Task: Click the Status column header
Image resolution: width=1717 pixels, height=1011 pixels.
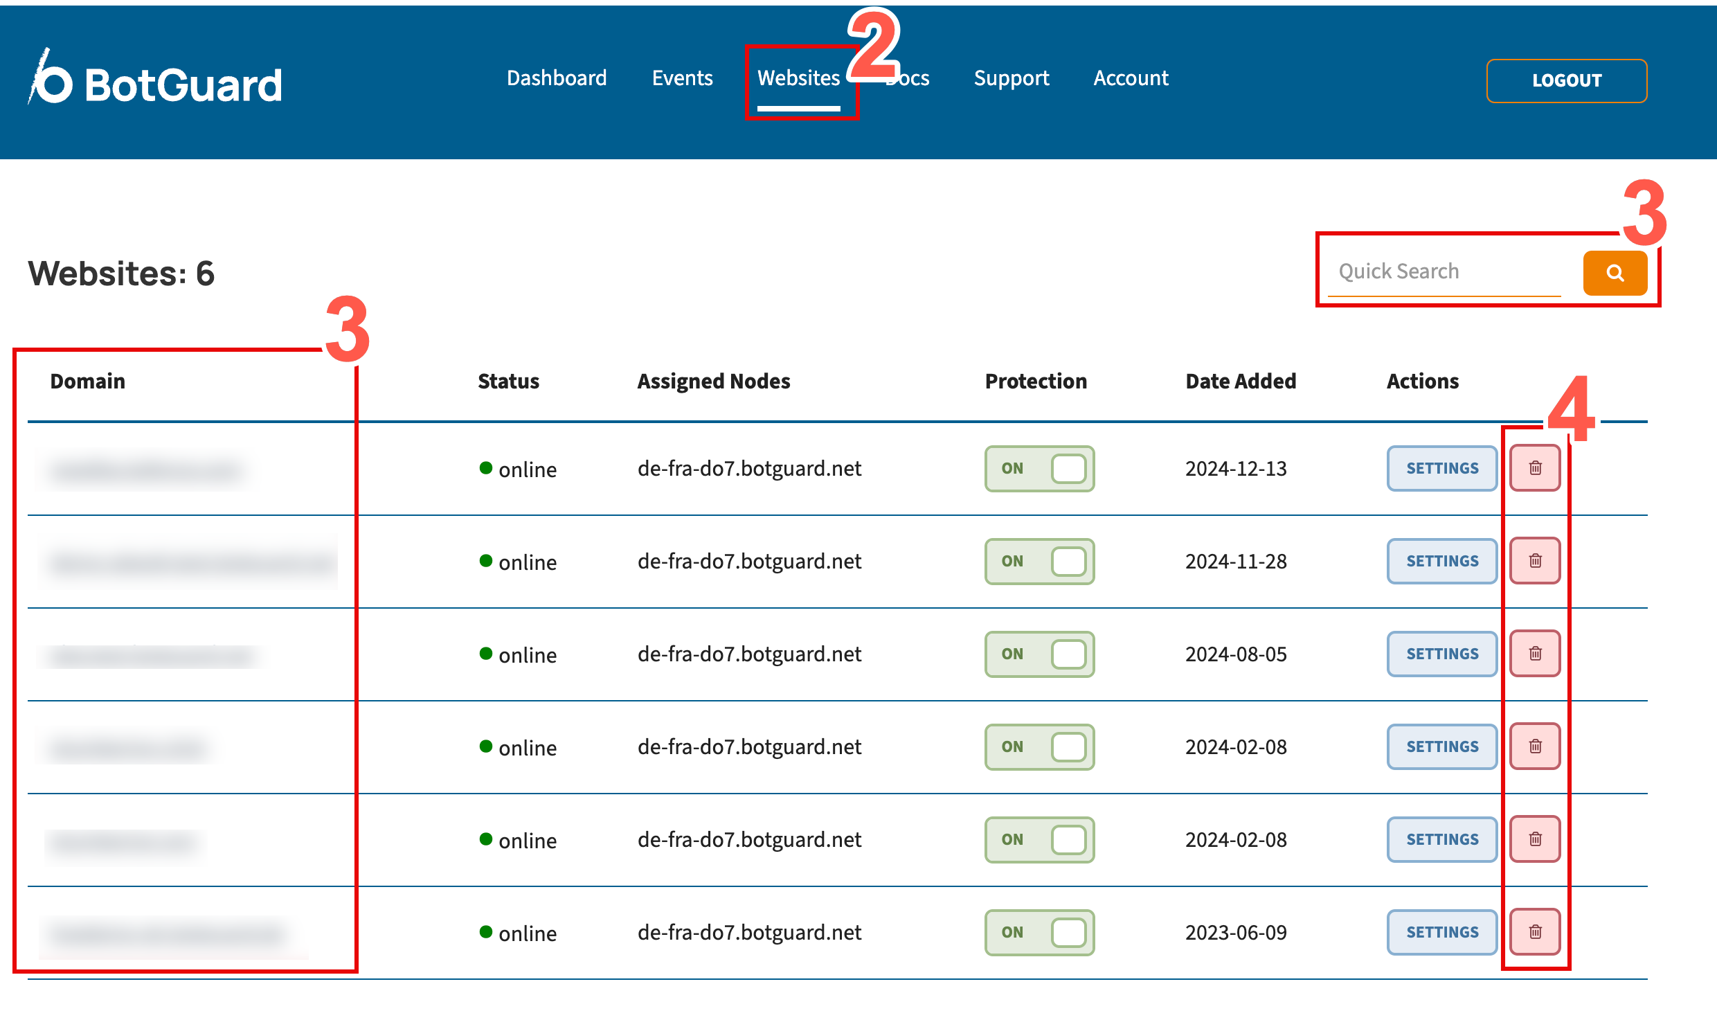Action: [509, 382]
